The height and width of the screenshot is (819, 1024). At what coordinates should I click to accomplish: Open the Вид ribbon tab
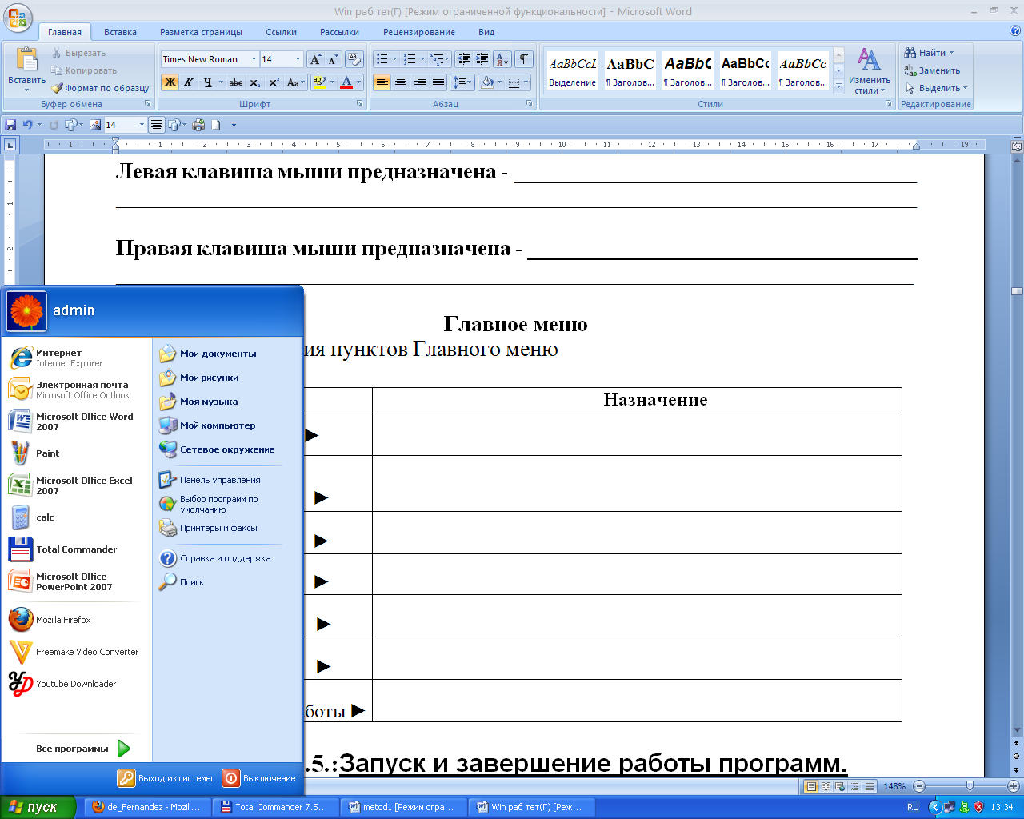[486, 32]
